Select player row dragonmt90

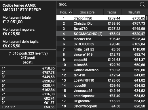pos(101,18)
